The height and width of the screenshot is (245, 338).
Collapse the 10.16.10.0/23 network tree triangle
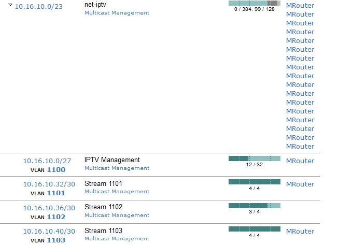10,5
